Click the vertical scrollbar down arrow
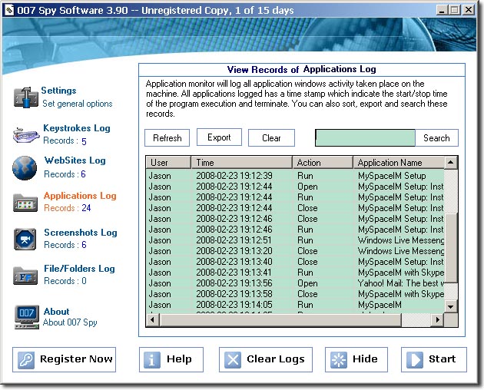Image resolution: width=484 pixels, height=390 pixels. pos(451,306)
